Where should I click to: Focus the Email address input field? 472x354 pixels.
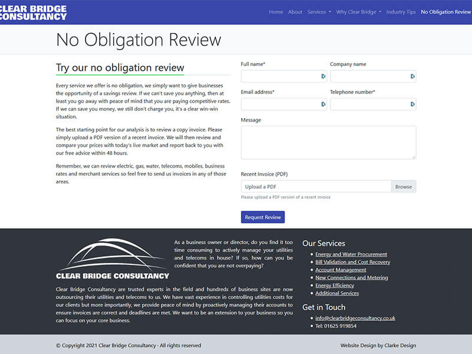[284, 104]
